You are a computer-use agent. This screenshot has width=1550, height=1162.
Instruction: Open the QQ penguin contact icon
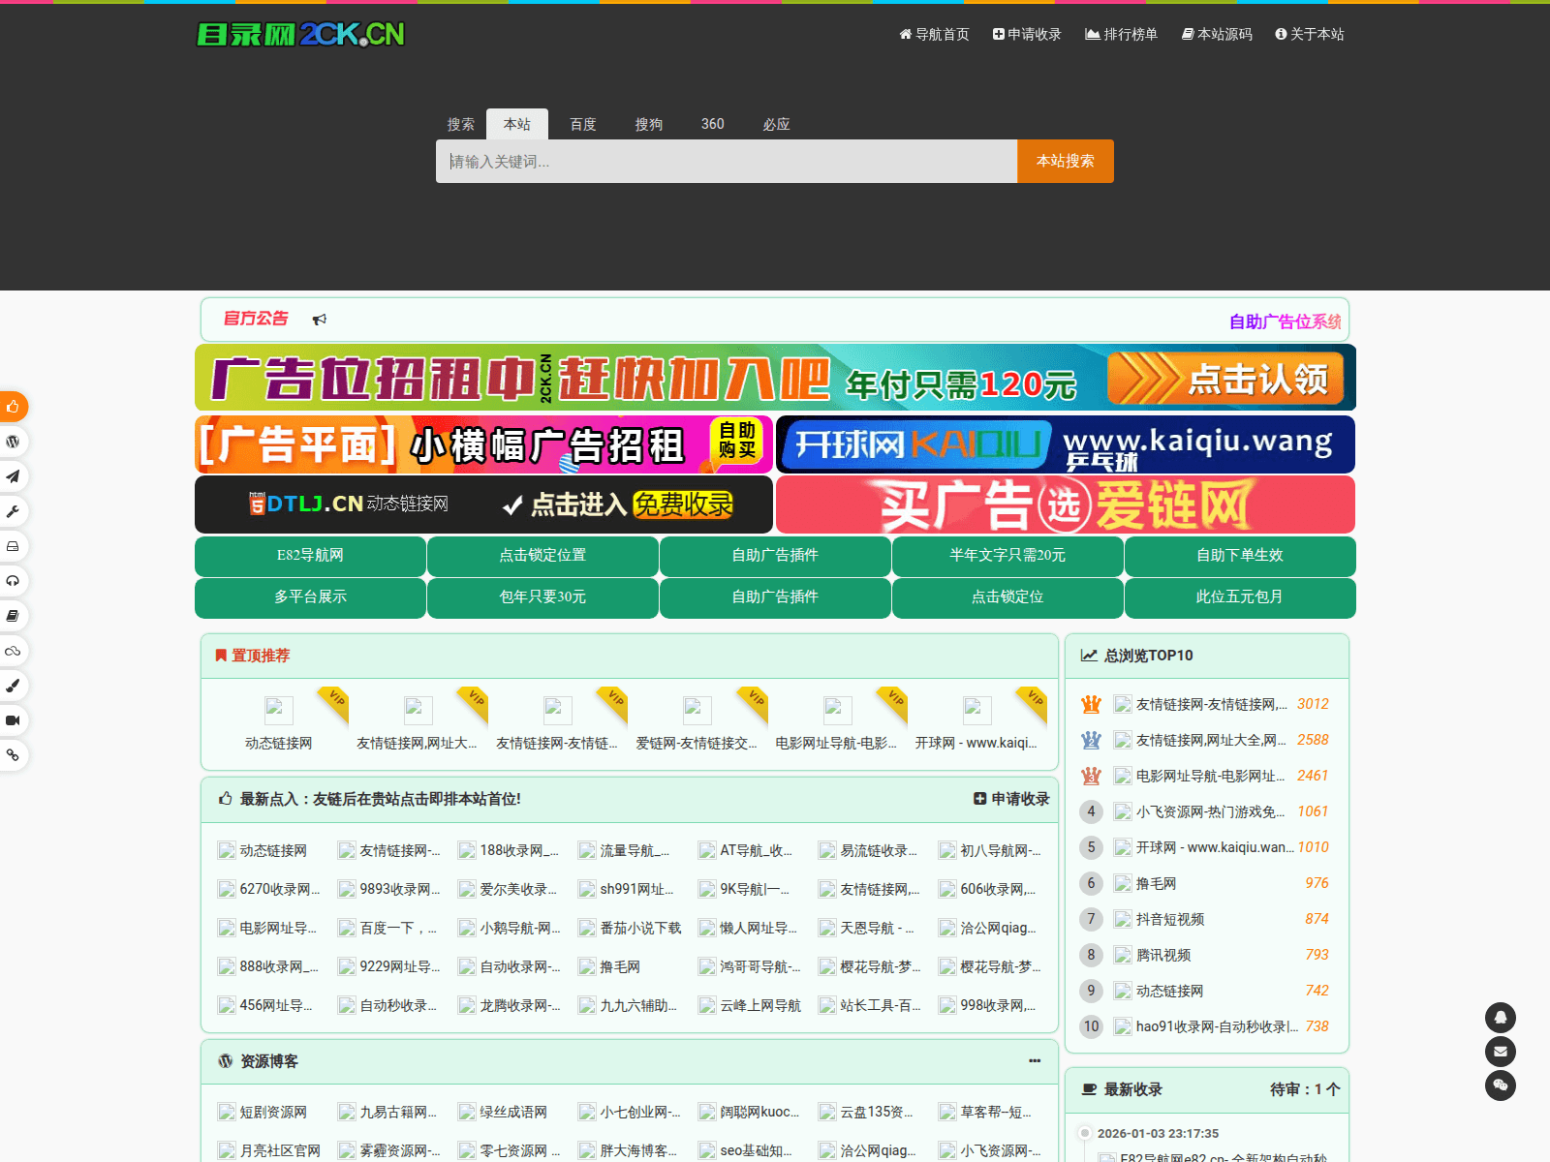pos(1501,1018)
